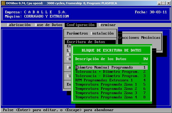
Task: Choose Temperatura Programada Zona 3
Action: 106,93
